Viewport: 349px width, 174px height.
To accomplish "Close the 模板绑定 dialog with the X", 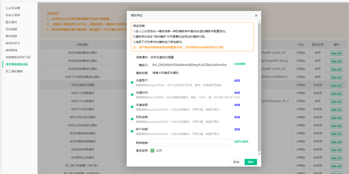I will [256, 15].
